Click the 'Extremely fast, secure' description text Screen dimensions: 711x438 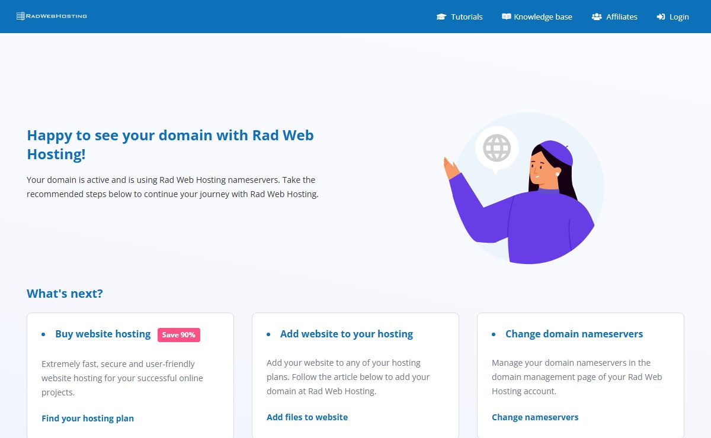122,378
